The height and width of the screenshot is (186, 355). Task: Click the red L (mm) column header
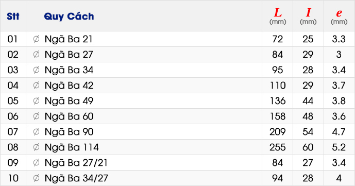click(278, 16)
